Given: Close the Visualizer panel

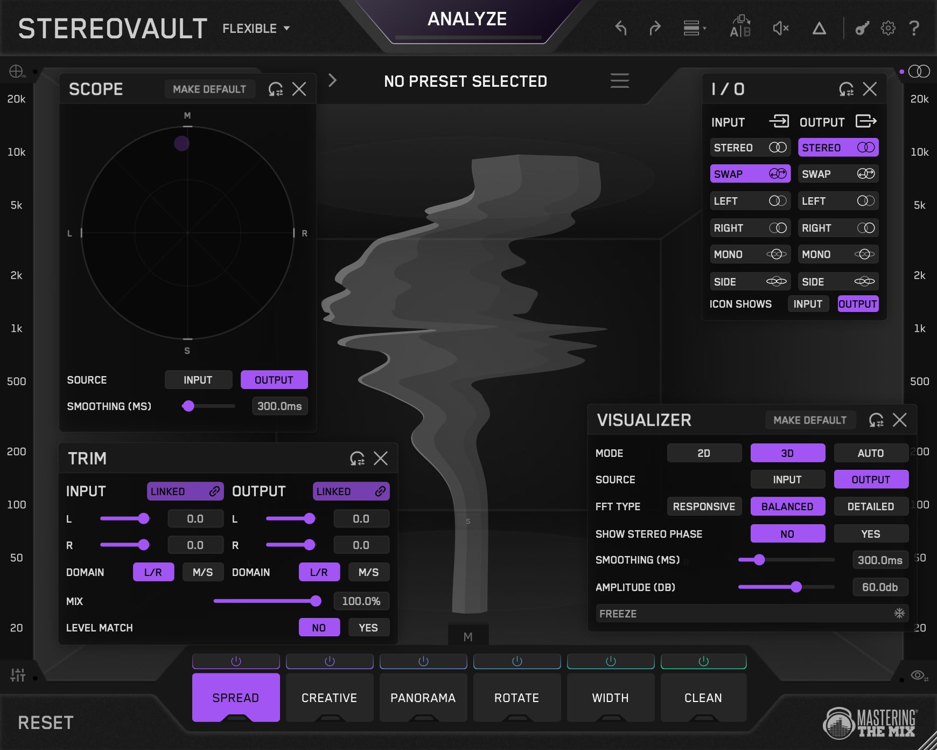Looking at the screenshot, I should pos(900,420).
